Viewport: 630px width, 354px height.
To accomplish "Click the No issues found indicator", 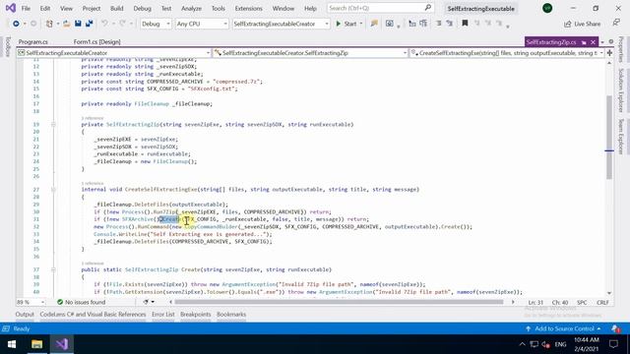I will pos(81,302).
